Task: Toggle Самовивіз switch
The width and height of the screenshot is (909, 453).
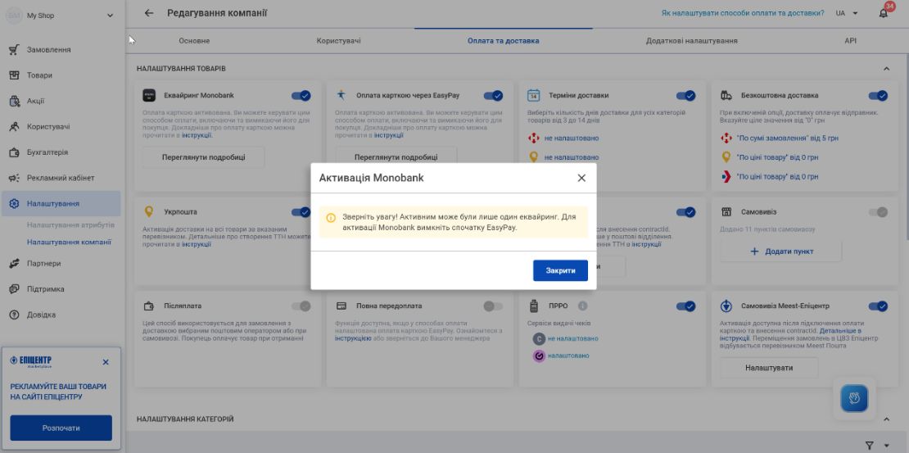Action: click(x=878, y=212)
